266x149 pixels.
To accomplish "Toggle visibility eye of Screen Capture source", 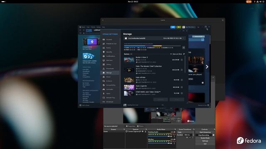I will [x=143, y=132].
